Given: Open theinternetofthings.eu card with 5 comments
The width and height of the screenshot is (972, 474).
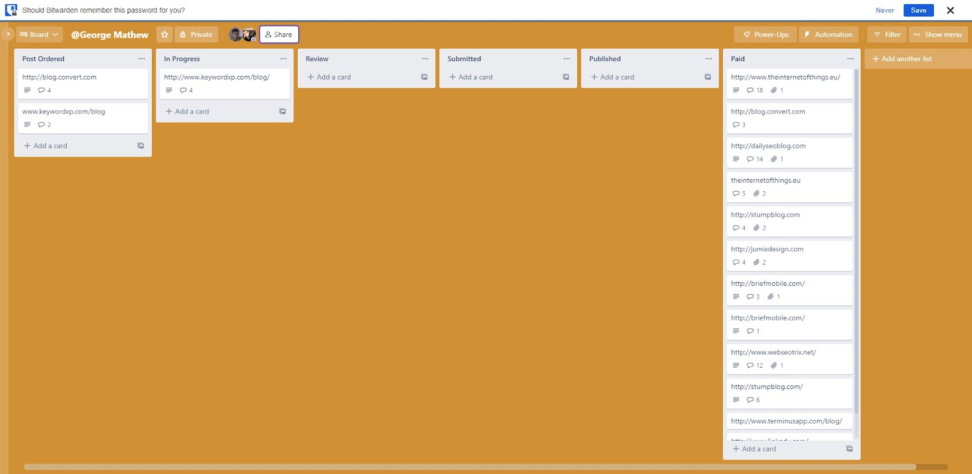Looking at the screenshot, I should point(790,187).
